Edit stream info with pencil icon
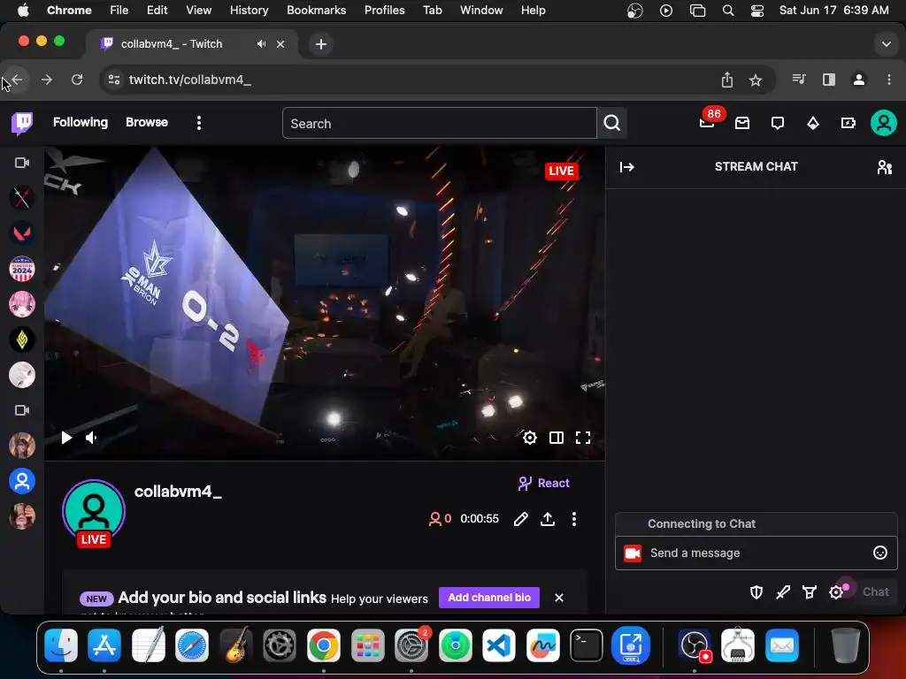The image size is (906, 679). click(x=520, y=519)
